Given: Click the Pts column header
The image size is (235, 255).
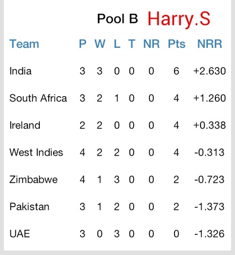Looking at the screenshot, I should pos(177,44).
